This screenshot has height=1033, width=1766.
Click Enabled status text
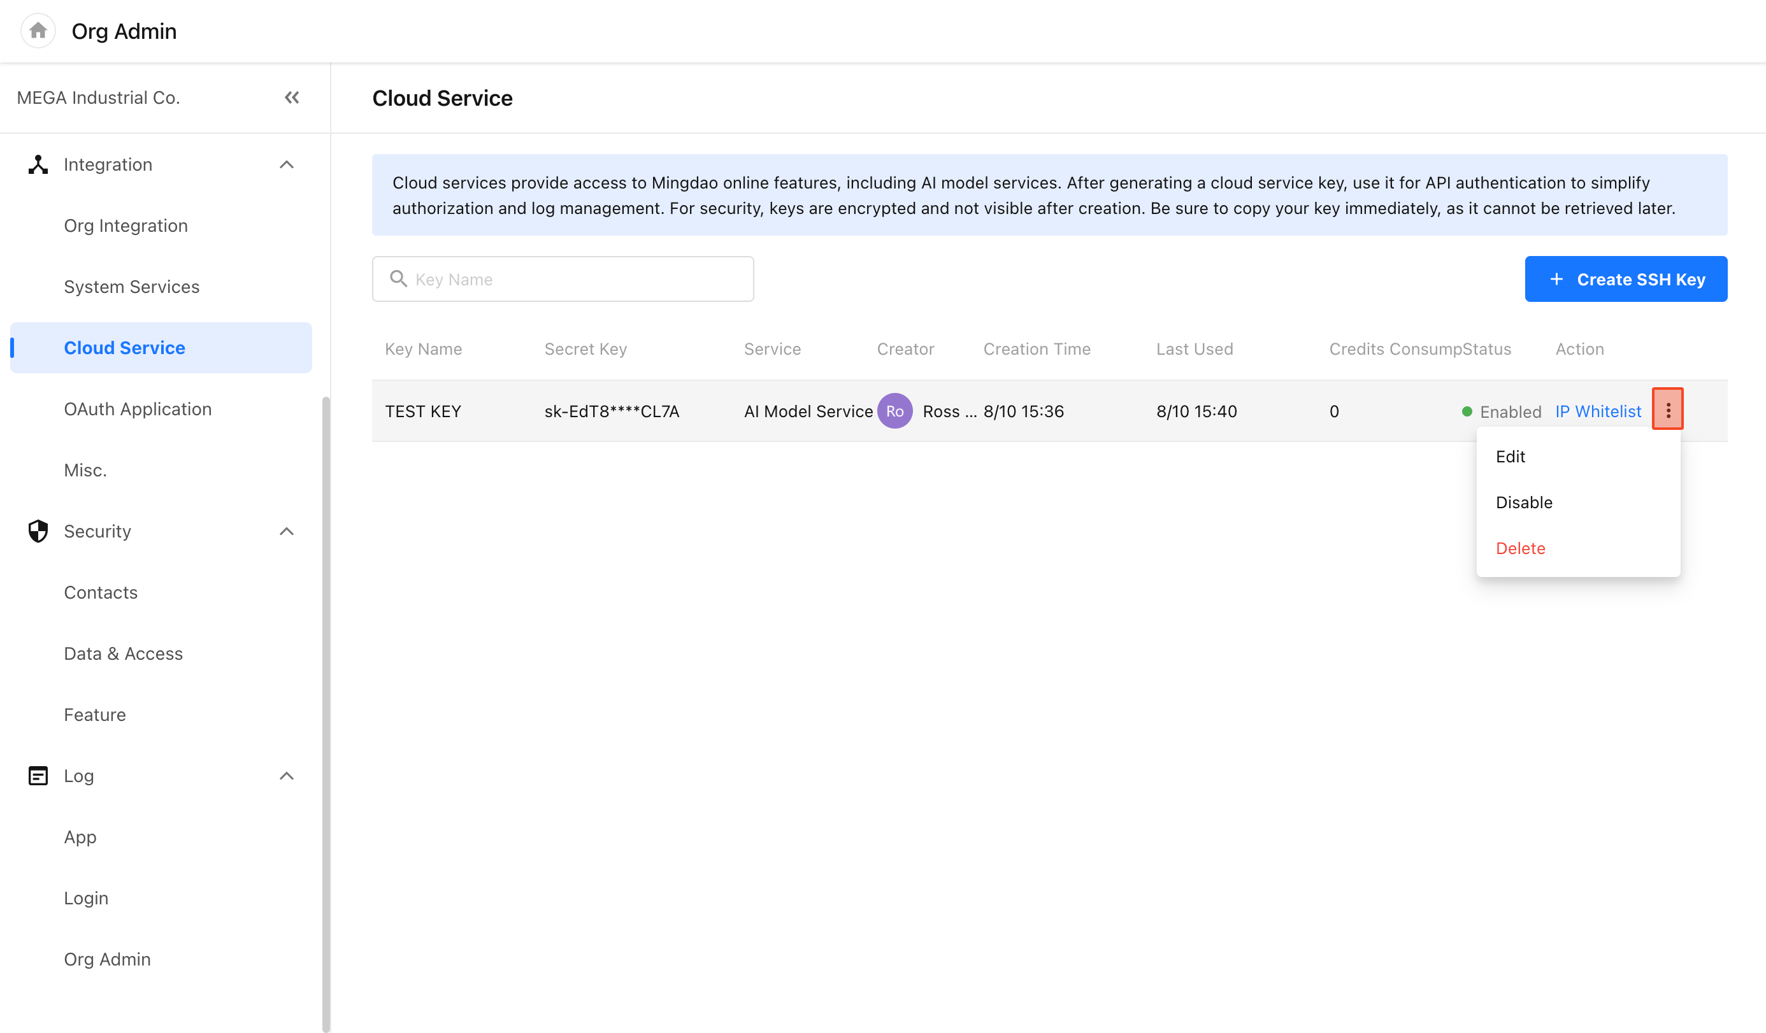(x=1510, y=412)
